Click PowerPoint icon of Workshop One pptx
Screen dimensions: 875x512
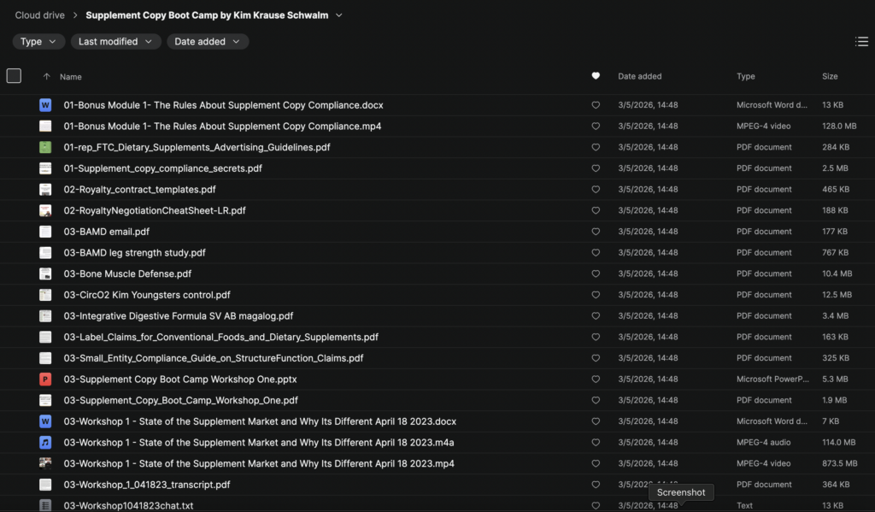[45, 380]
